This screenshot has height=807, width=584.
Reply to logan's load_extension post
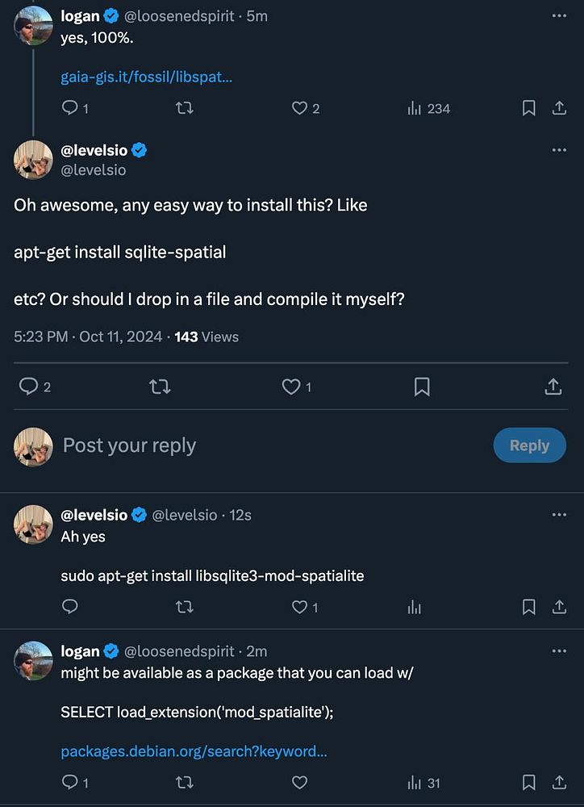tap(70, 782)
